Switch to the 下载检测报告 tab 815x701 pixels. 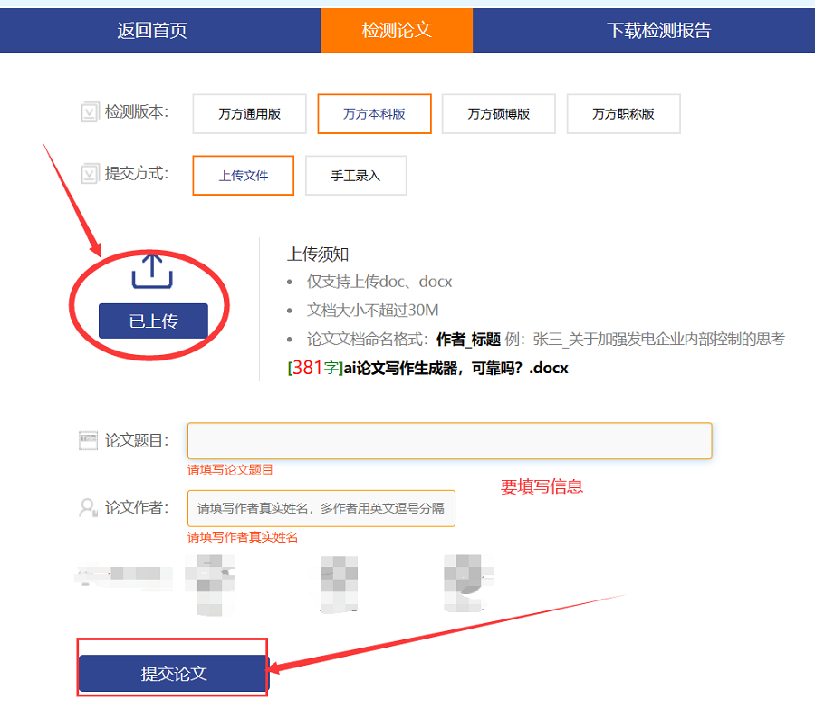[658, 30]
